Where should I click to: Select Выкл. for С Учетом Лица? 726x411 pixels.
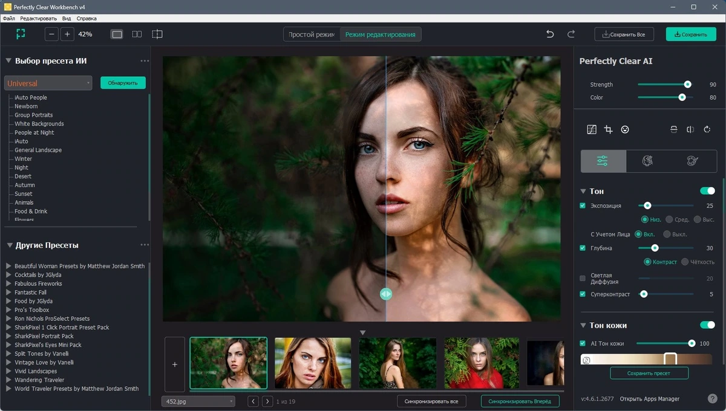667,234
